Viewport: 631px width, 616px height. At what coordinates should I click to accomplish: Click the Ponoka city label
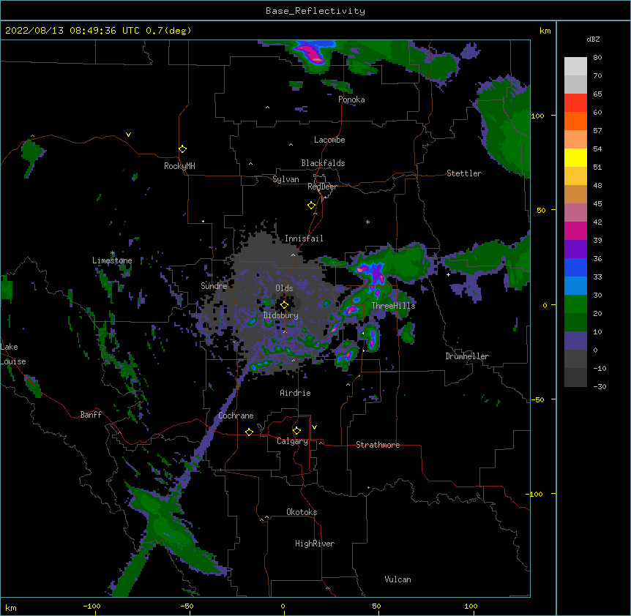pyautogui.click(x=351, y=99)
